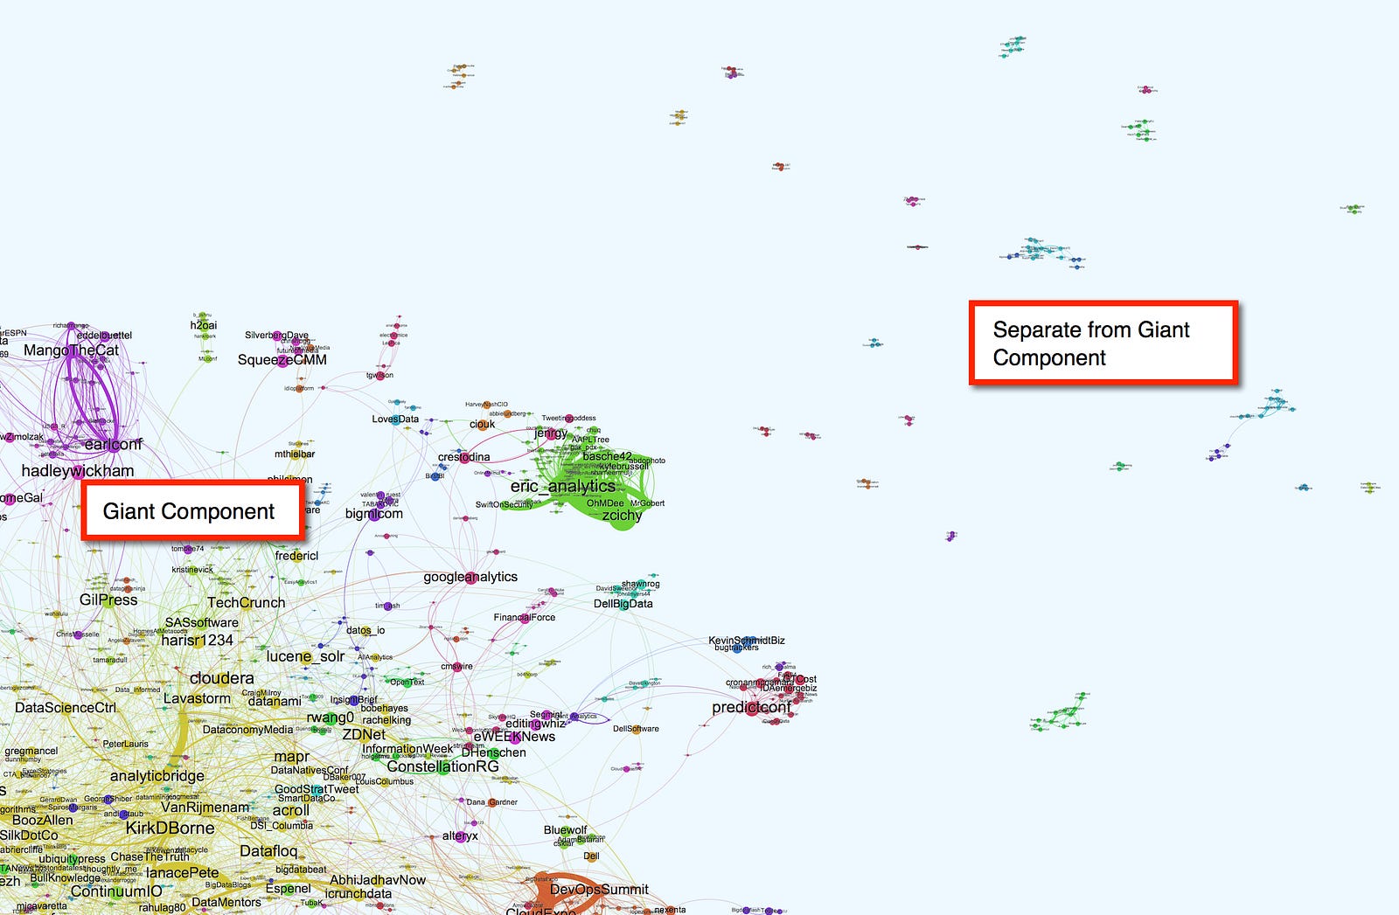Image resolution: width=1399 pixels, height=915 pixels.
Task: Select the rwang0 node label
Action: coord(331,718)
